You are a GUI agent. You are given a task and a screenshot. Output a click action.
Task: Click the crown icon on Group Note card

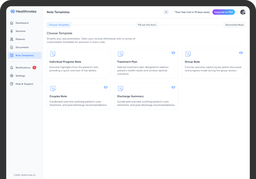tap(241, 53)
